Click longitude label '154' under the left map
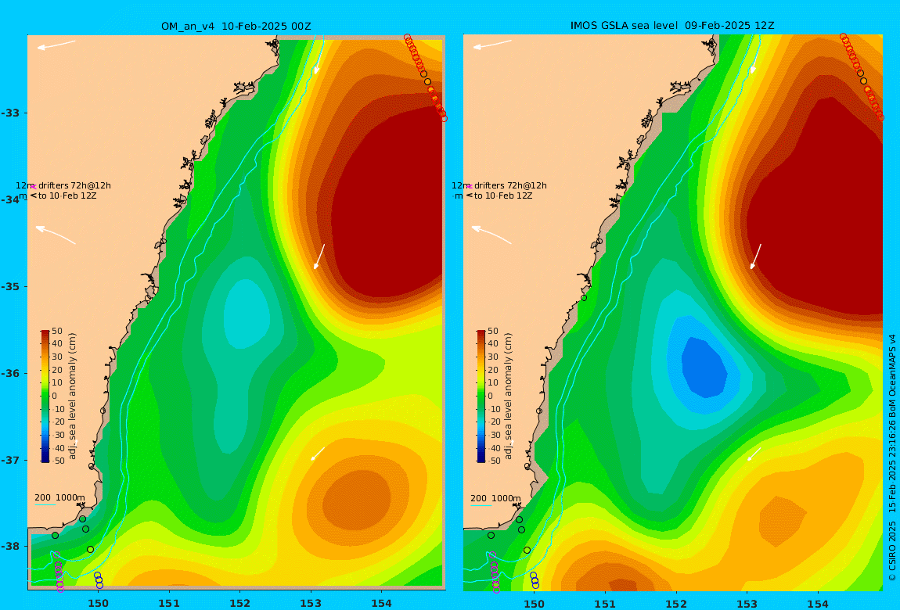Image resolution: width=900 pixels, height=610 pixels. [382, 603]
